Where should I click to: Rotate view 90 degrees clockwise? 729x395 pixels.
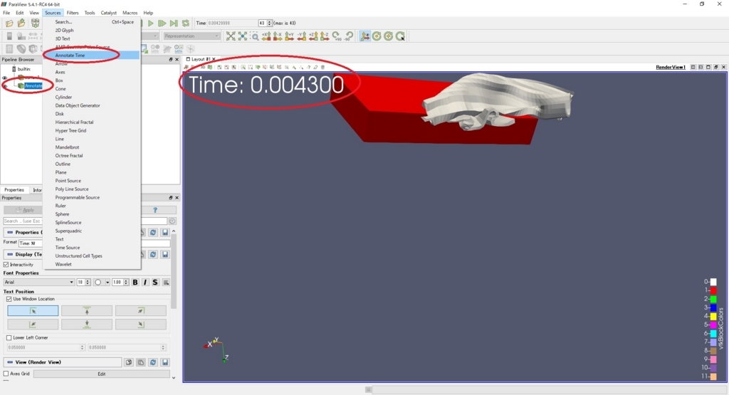pyautogui.click(x=337, y=36)
